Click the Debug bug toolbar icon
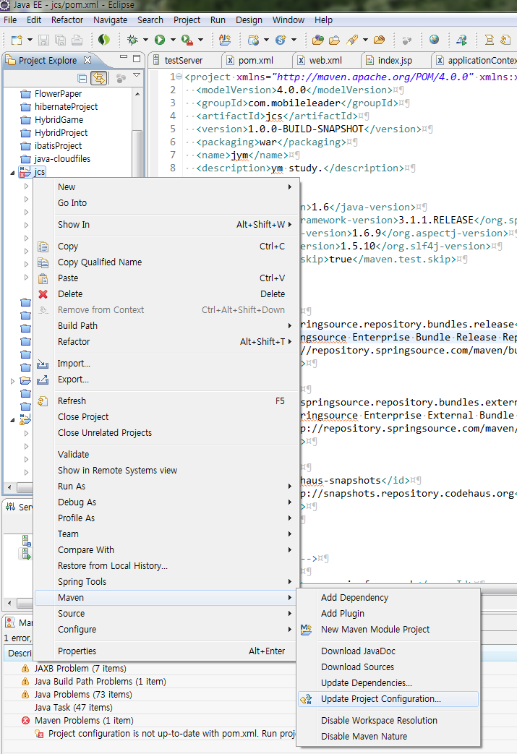Viewport: 517px width, 754px height. (132, 40)
